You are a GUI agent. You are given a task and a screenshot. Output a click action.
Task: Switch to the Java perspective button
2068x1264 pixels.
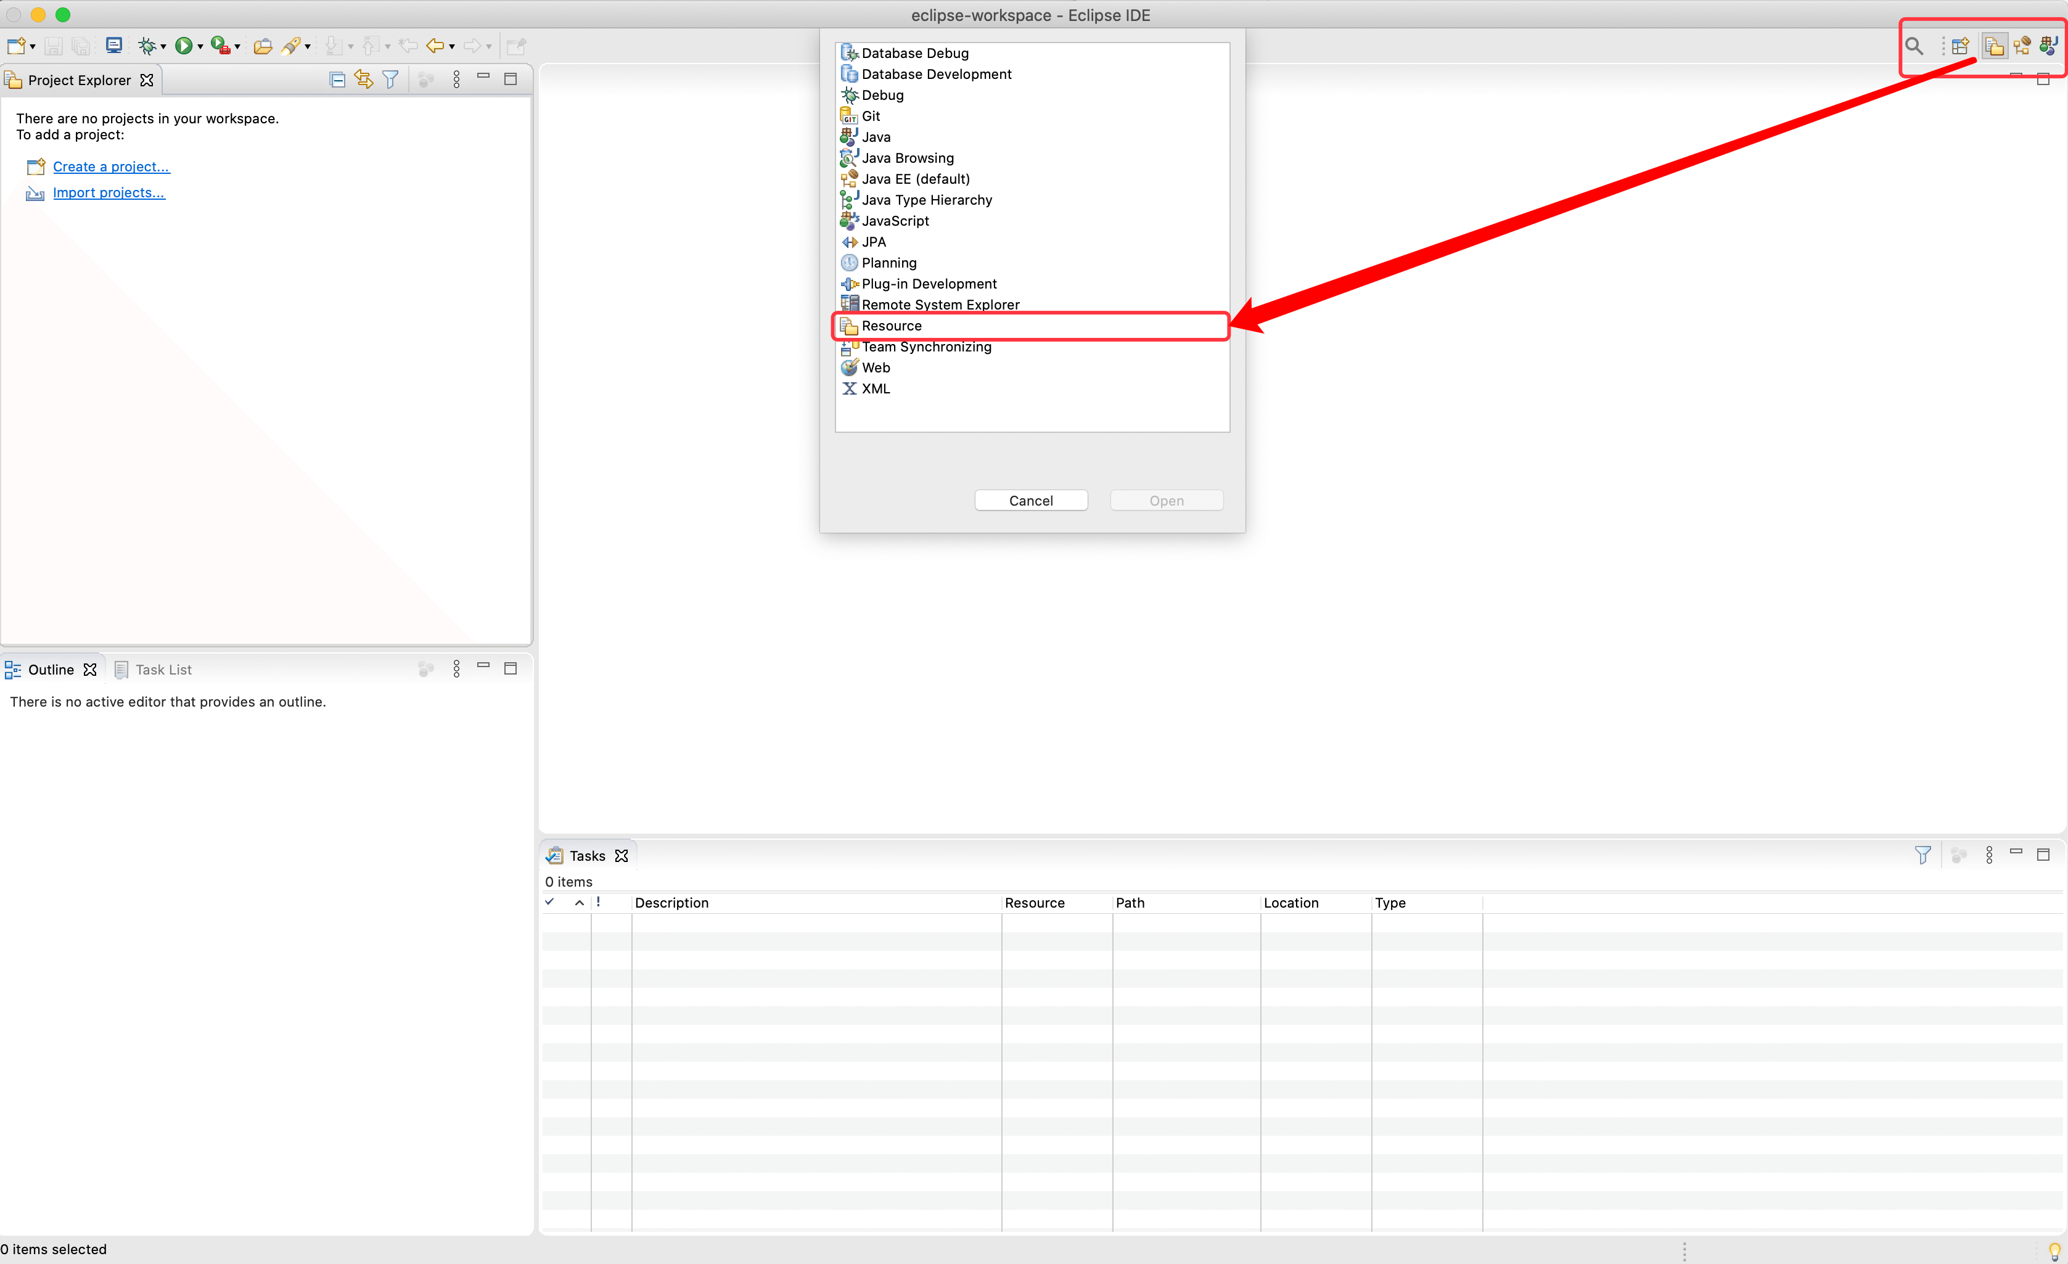coord(2049,46)
